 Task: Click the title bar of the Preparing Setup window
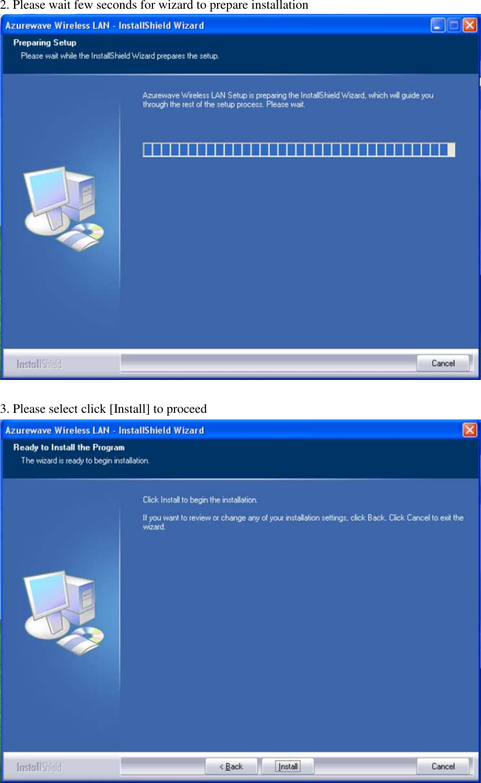[216, 25]
